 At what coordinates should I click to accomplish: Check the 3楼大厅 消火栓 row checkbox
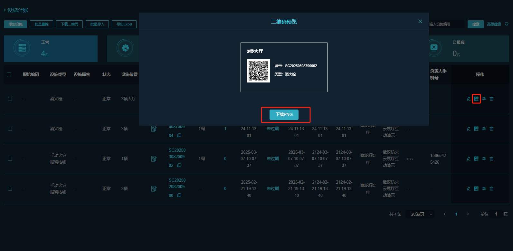click(x=10, y=99)
